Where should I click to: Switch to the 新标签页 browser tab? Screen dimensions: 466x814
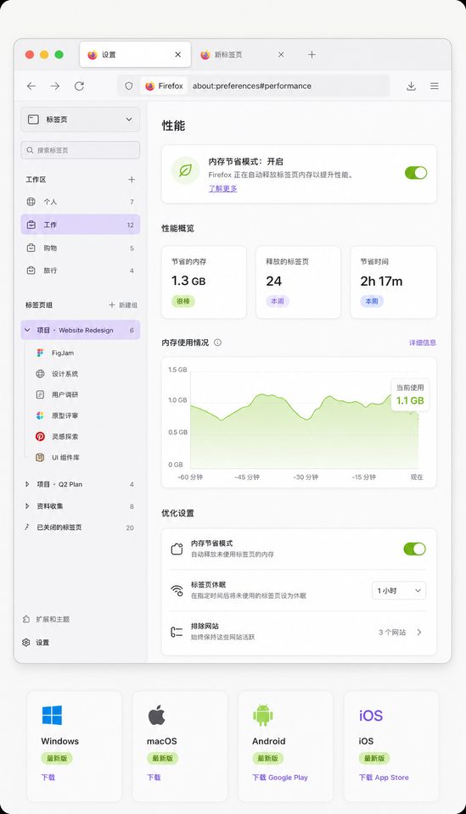click(243, 54)
